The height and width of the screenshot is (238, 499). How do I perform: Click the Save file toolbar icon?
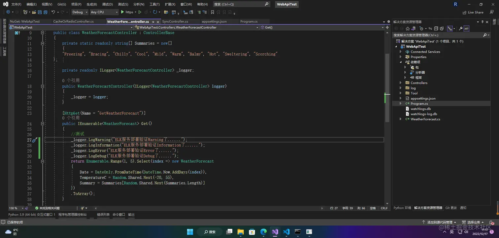[x=40, y=12]
